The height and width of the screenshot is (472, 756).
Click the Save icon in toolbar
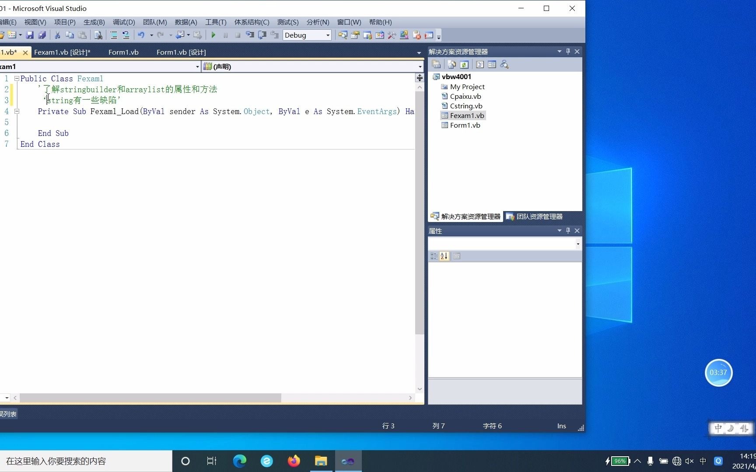click(30, 35)
